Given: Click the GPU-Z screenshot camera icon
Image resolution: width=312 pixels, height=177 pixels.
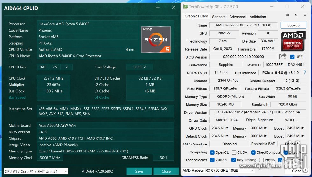Looking at the screenshot, I should (x=287, y=15).
